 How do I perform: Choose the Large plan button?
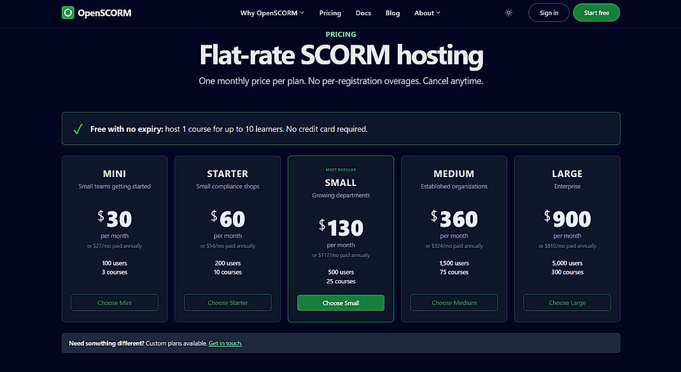coord(567,303)
